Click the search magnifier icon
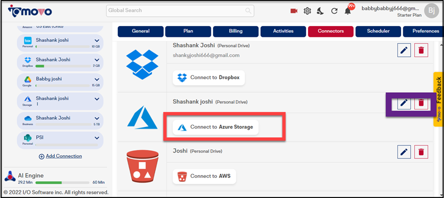Image resolution: width=444 pixels, height=198 pixels. tap(248, 11)
